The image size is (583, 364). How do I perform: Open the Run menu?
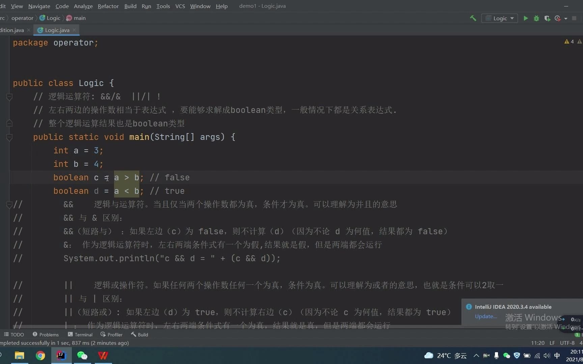[x=146, y=6]
